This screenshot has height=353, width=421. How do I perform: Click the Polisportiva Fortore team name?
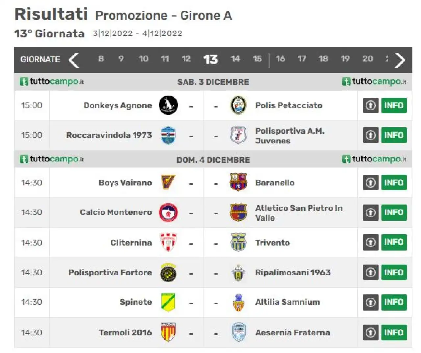point(110,272)
